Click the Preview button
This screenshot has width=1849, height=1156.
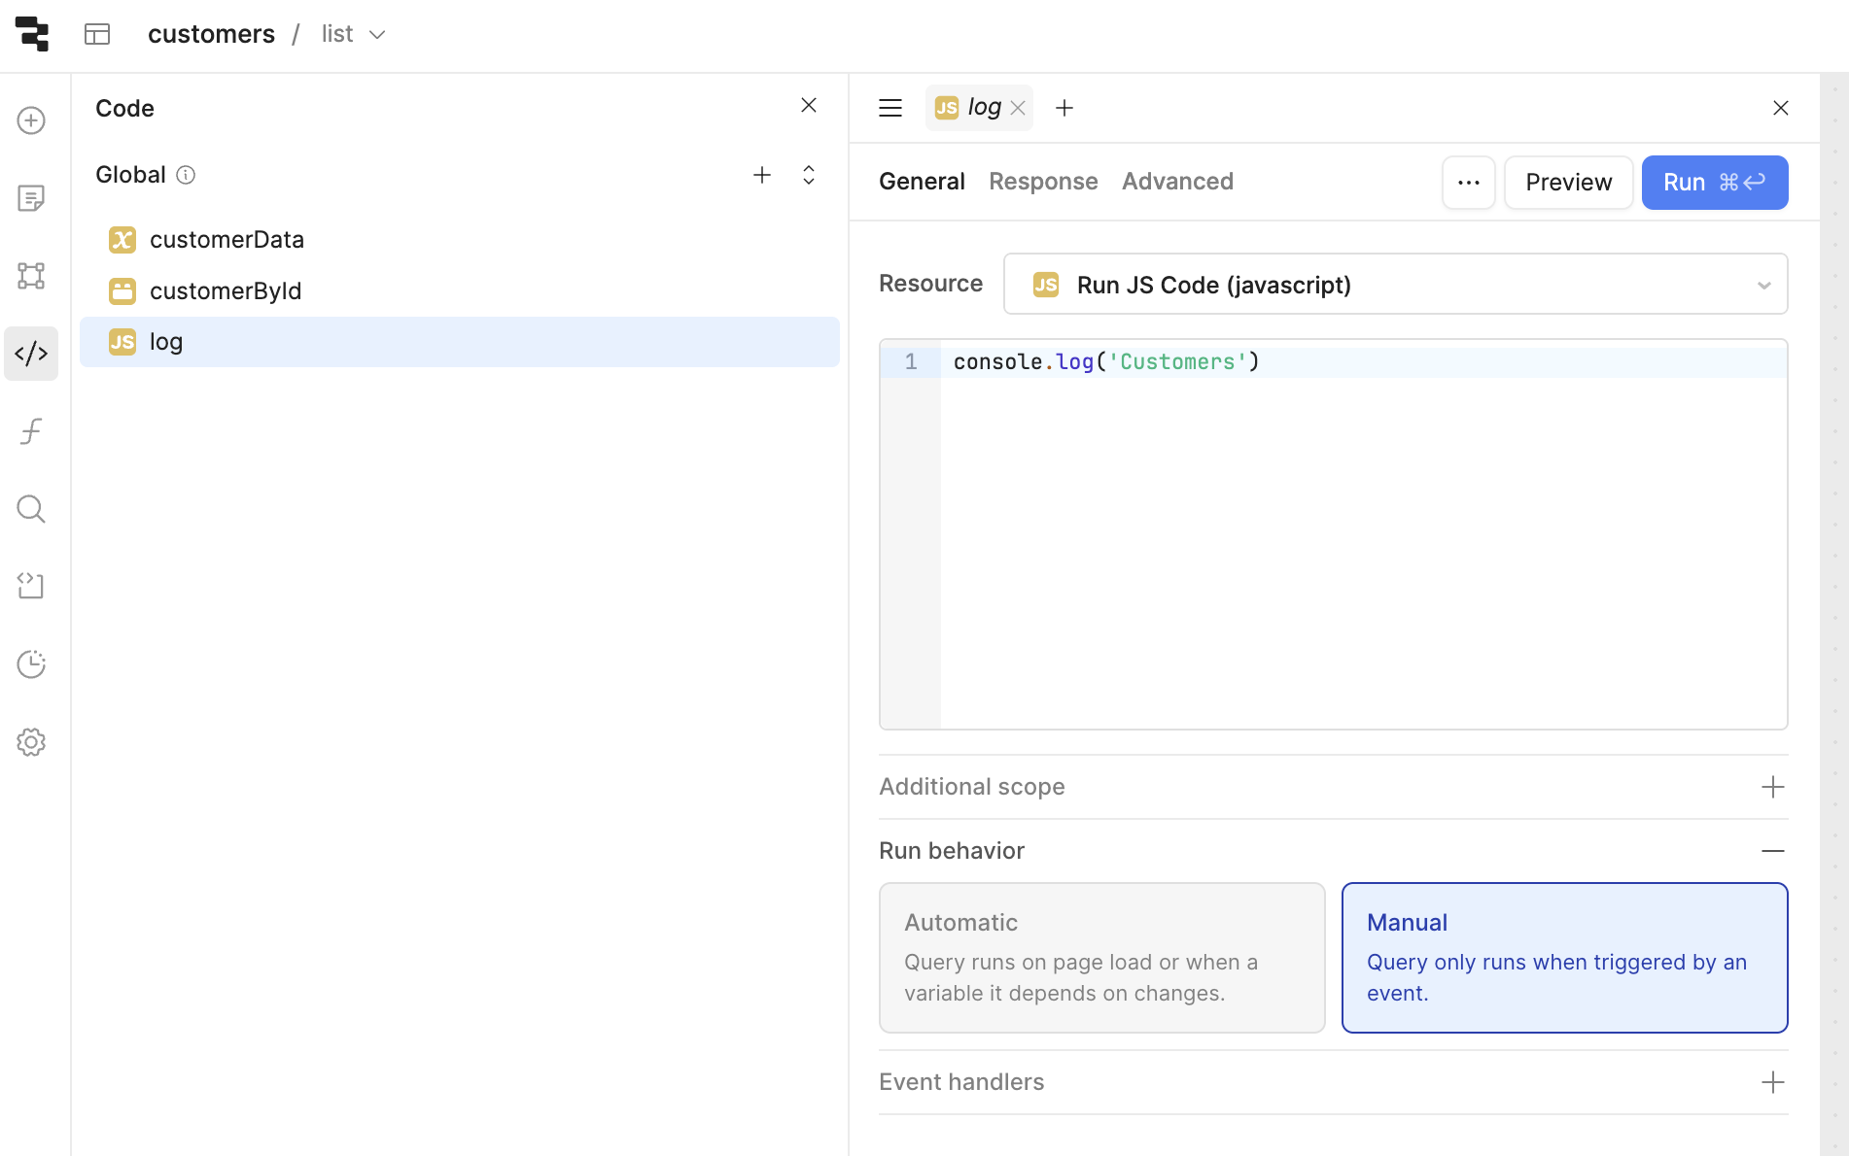tap(1568, 183)
